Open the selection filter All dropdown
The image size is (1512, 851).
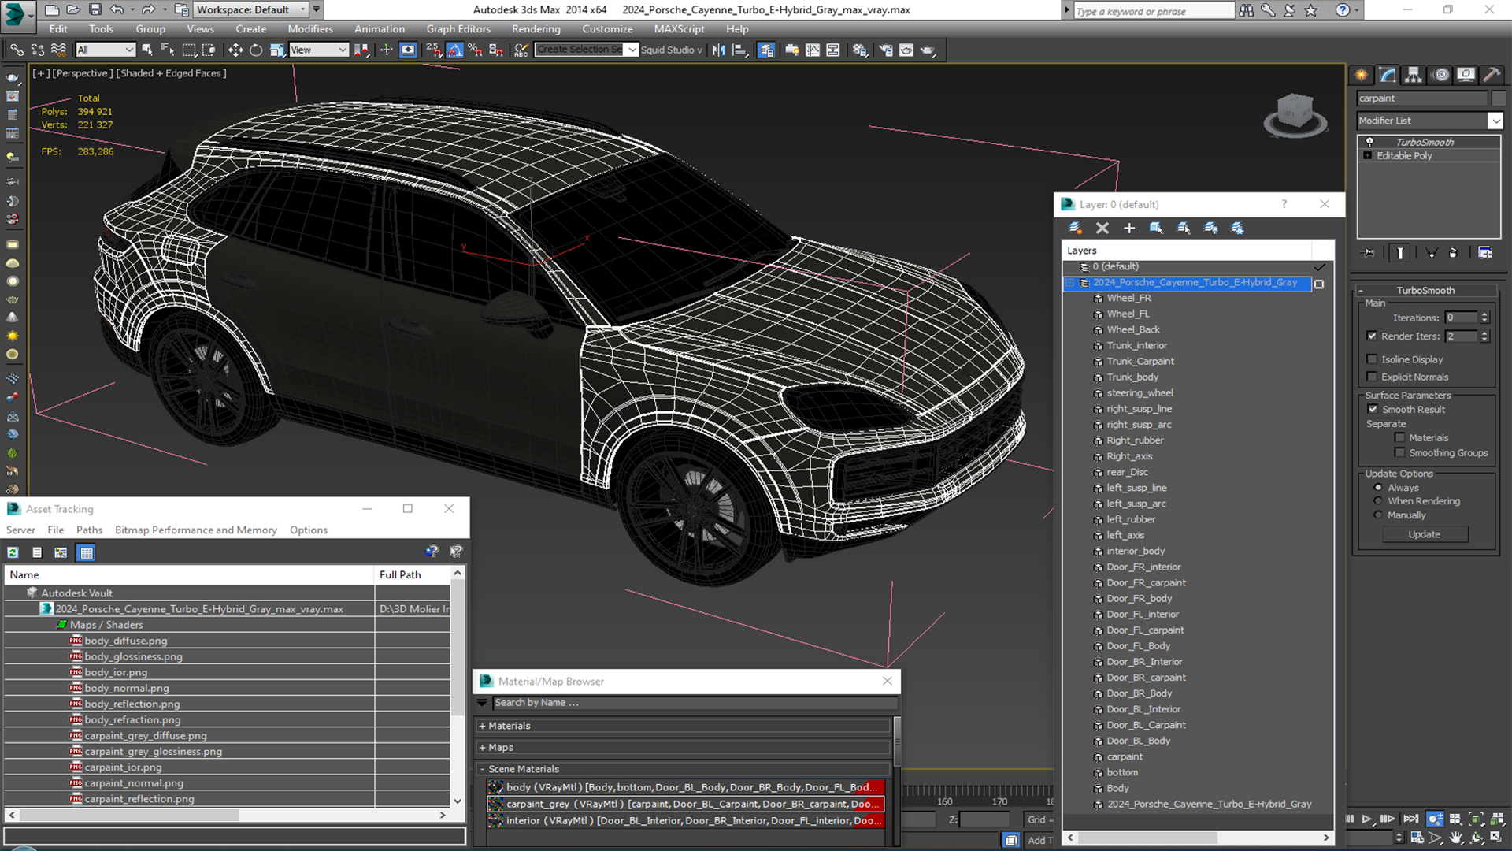pos(106,50)
